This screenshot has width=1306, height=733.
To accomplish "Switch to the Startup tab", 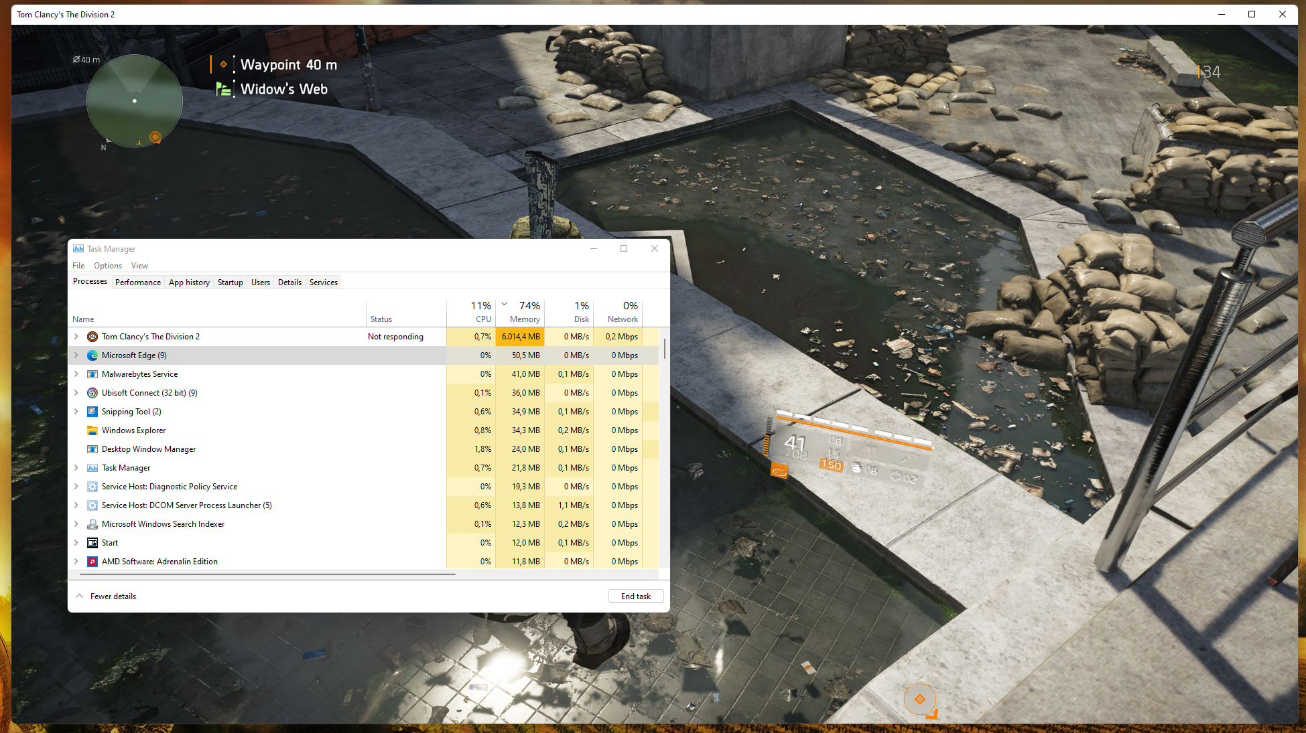I will (231, 282).
